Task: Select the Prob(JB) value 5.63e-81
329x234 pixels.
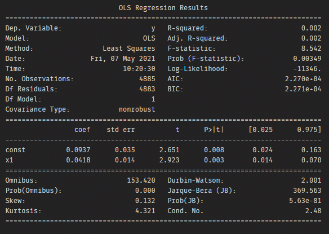Action: click(x=305, y=201)
